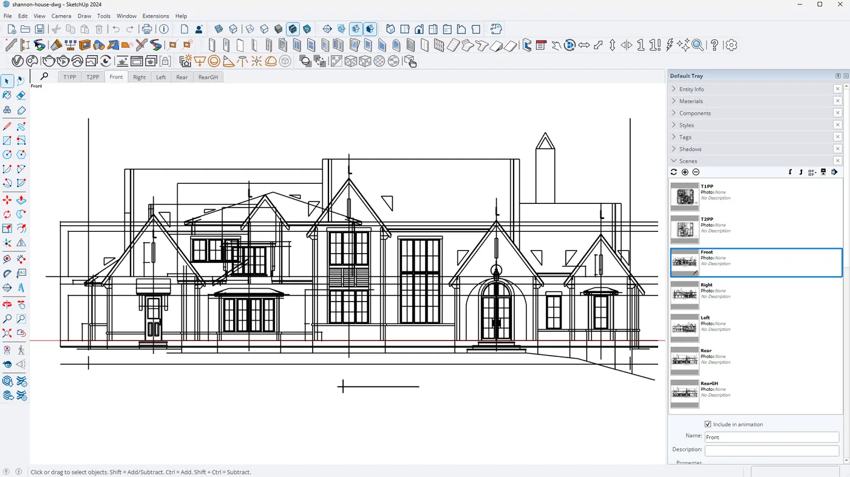
Task: Select the Rectangle tool
Action: tap(7, 140)
